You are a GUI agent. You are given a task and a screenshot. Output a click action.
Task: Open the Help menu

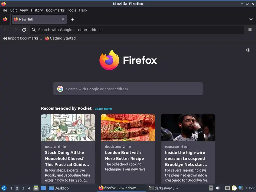tap(83, 10)
